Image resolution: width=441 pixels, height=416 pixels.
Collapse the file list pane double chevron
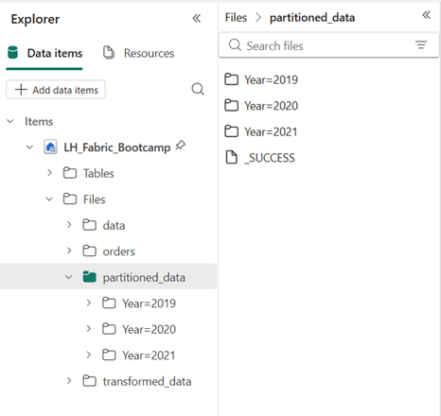point(427,15)
